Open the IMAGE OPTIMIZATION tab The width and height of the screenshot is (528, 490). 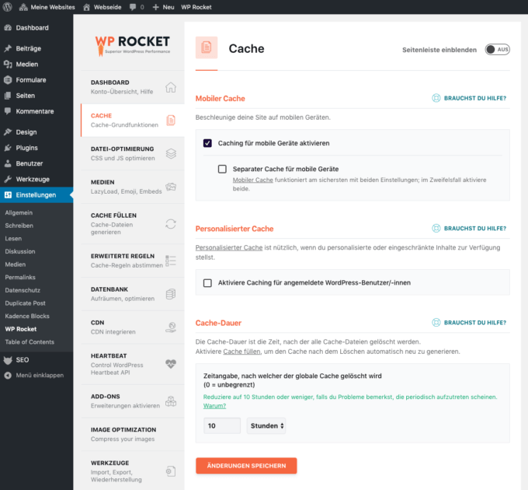click(133, 434)
